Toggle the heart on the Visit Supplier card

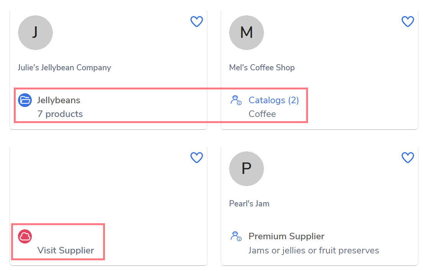pos(197,157)
